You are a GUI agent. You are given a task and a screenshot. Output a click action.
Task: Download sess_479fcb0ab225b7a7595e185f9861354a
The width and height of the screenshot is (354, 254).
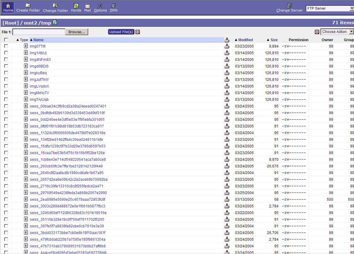[227, 239]
